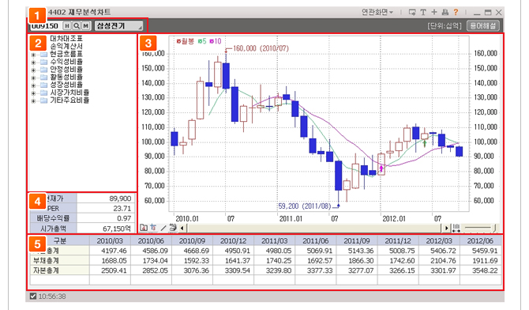529x310 pixels.
Task: Click the 2010/03 column header
Action: (110, 240)
